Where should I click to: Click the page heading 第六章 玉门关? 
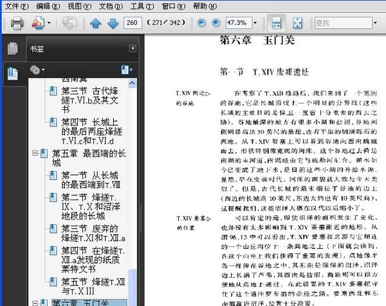pyautogui.click(x=257, y=40)
